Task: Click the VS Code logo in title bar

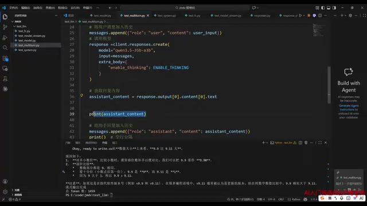Action: pyautogui.click(x=4, y=7)
